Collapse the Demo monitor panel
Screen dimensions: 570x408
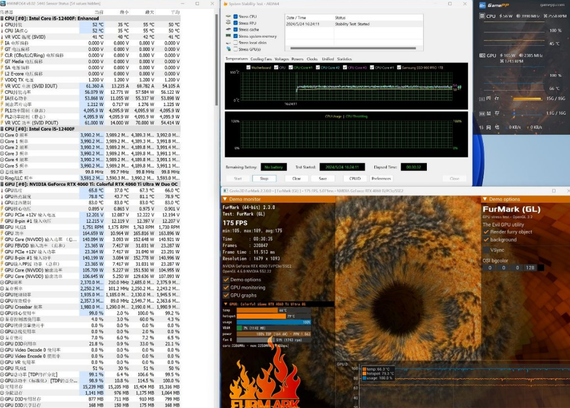(x=225, y=199)
